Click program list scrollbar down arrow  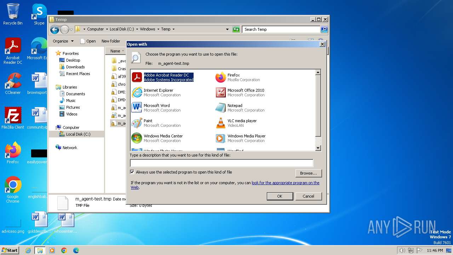click(x=318, y=148)
